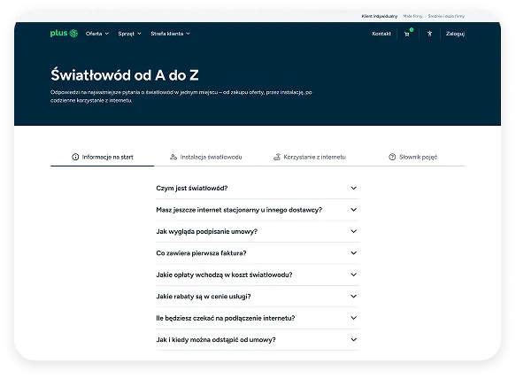516x379 pixels.
Task: Expand chevron for Masz jeszcze internet stacjonarny
Action: click(354, 209)
